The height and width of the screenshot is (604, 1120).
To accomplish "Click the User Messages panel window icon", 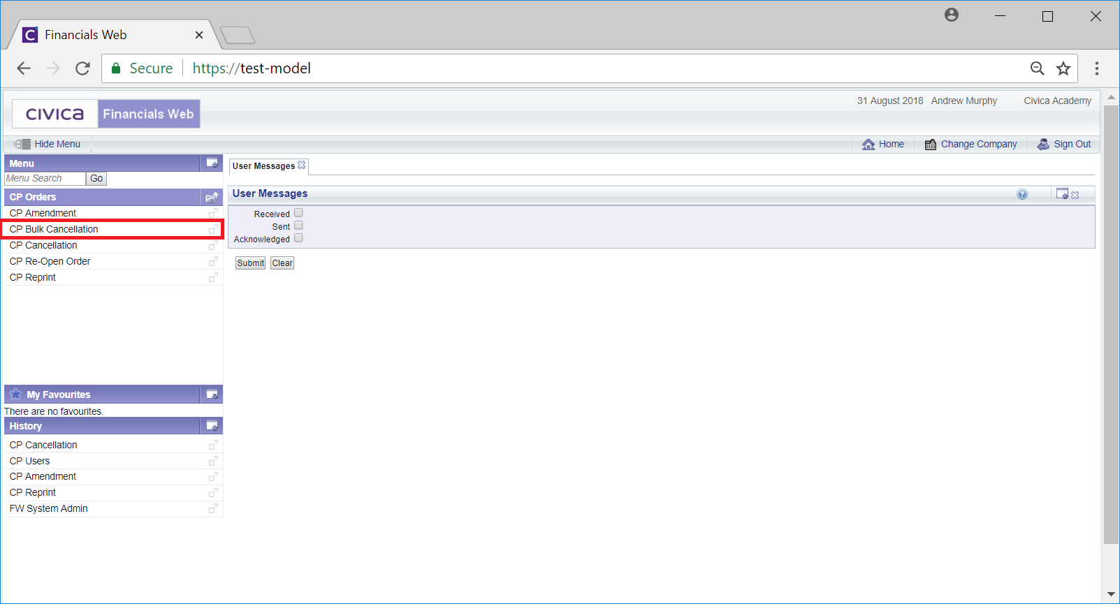I will (1062, 194).
